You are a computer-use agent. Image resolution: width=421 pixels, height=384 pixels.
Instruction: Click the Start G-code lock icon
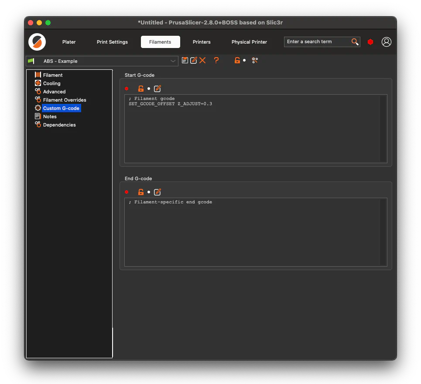140,89
